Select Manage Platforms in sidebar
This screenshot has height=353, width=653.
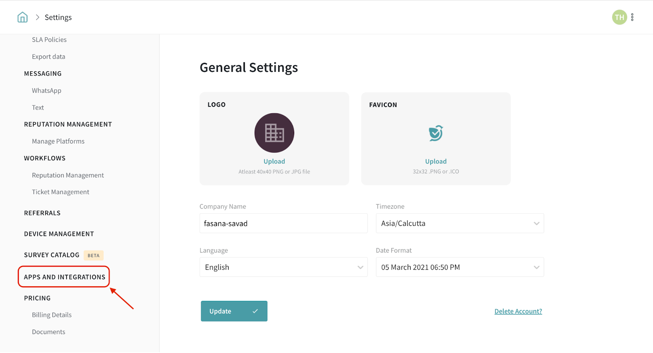click(x=58, y=141)
